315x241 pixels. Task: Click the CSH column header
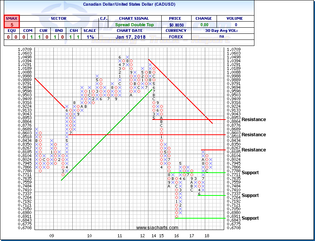pos(75,31)
